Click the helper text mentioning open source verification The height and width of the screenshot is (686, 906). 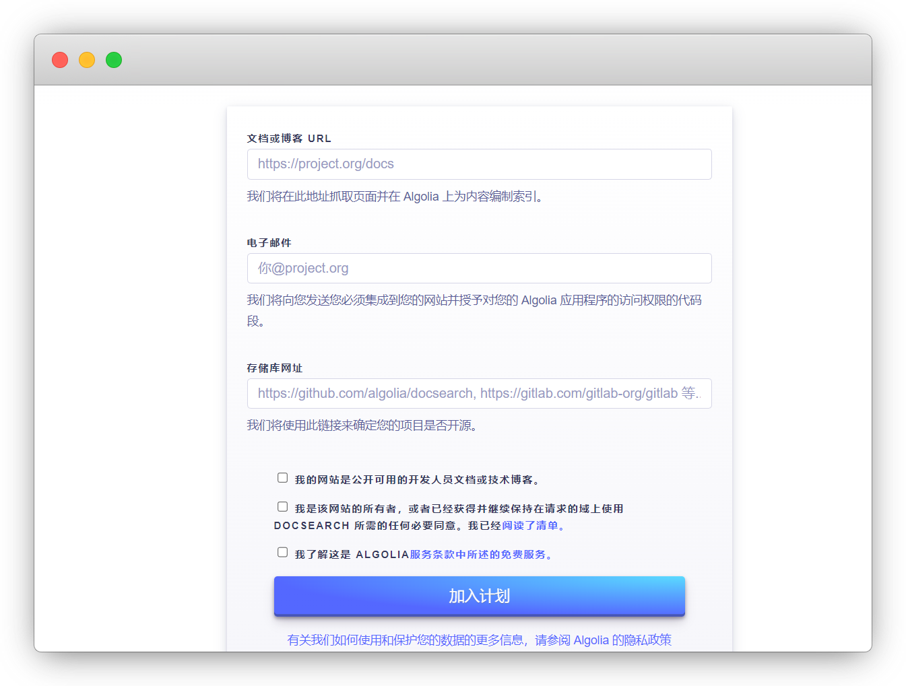click(361, 425)
